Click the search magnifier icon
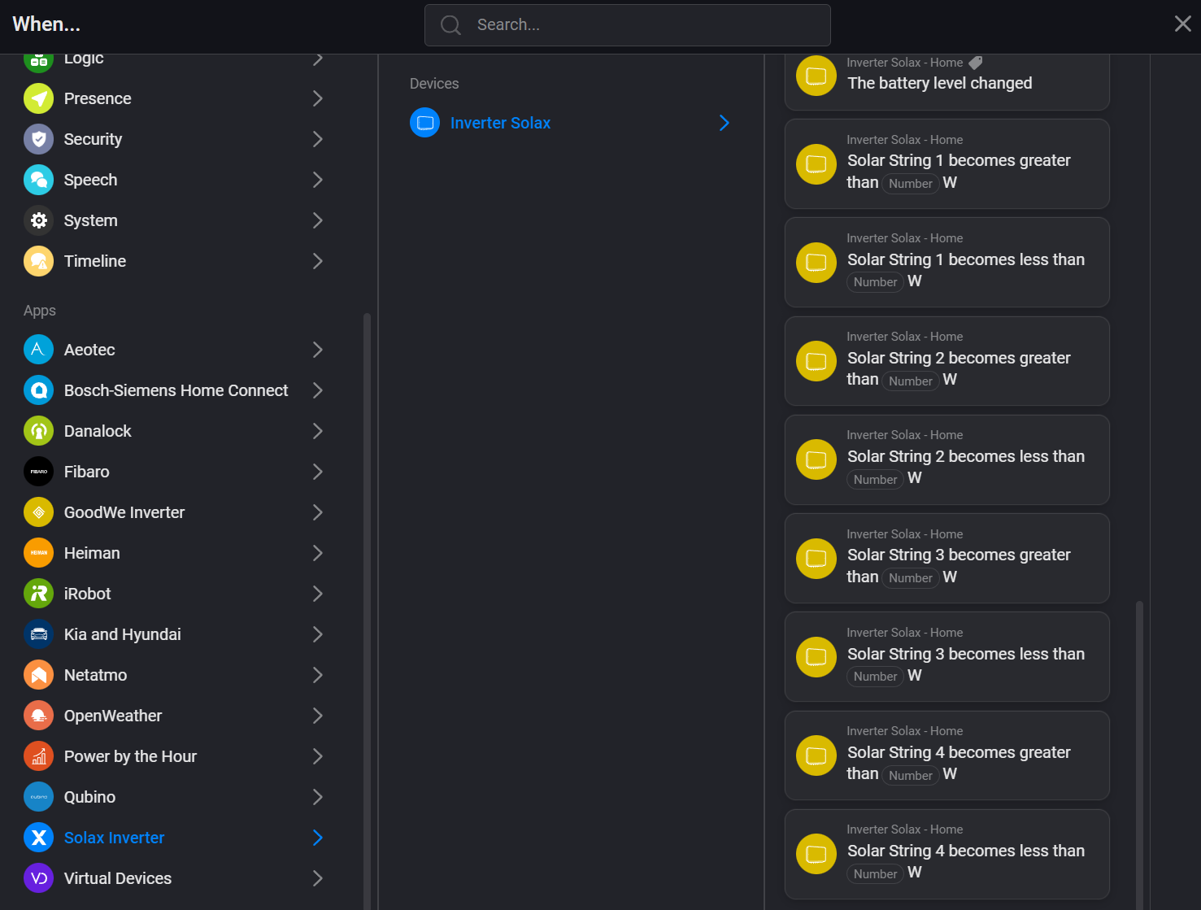This screenshot has width=1201, height=910. click(450, 25)
